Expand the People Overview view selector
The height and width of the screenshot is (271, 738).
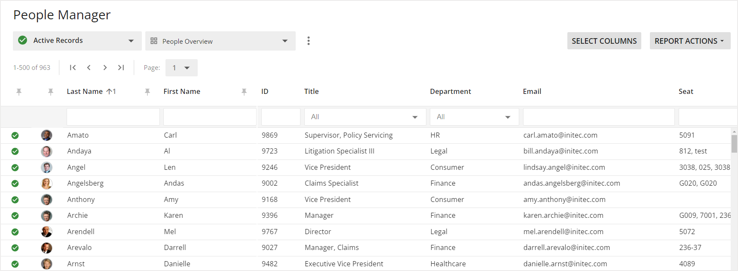point(220,41)
